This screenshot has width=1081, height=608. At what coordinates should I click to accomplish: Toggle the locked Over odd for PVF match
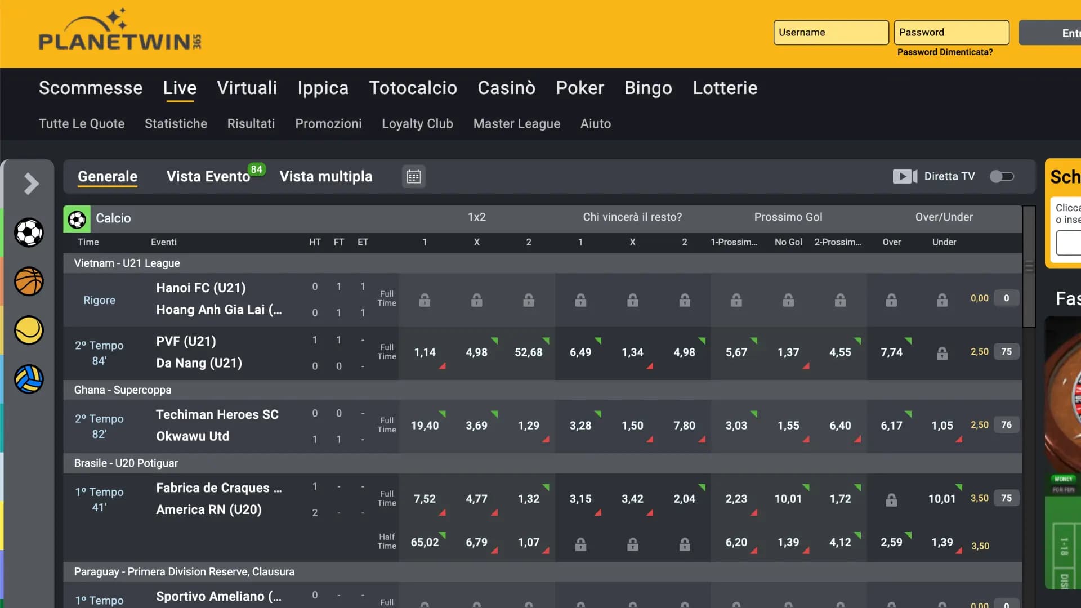point(943,354)
